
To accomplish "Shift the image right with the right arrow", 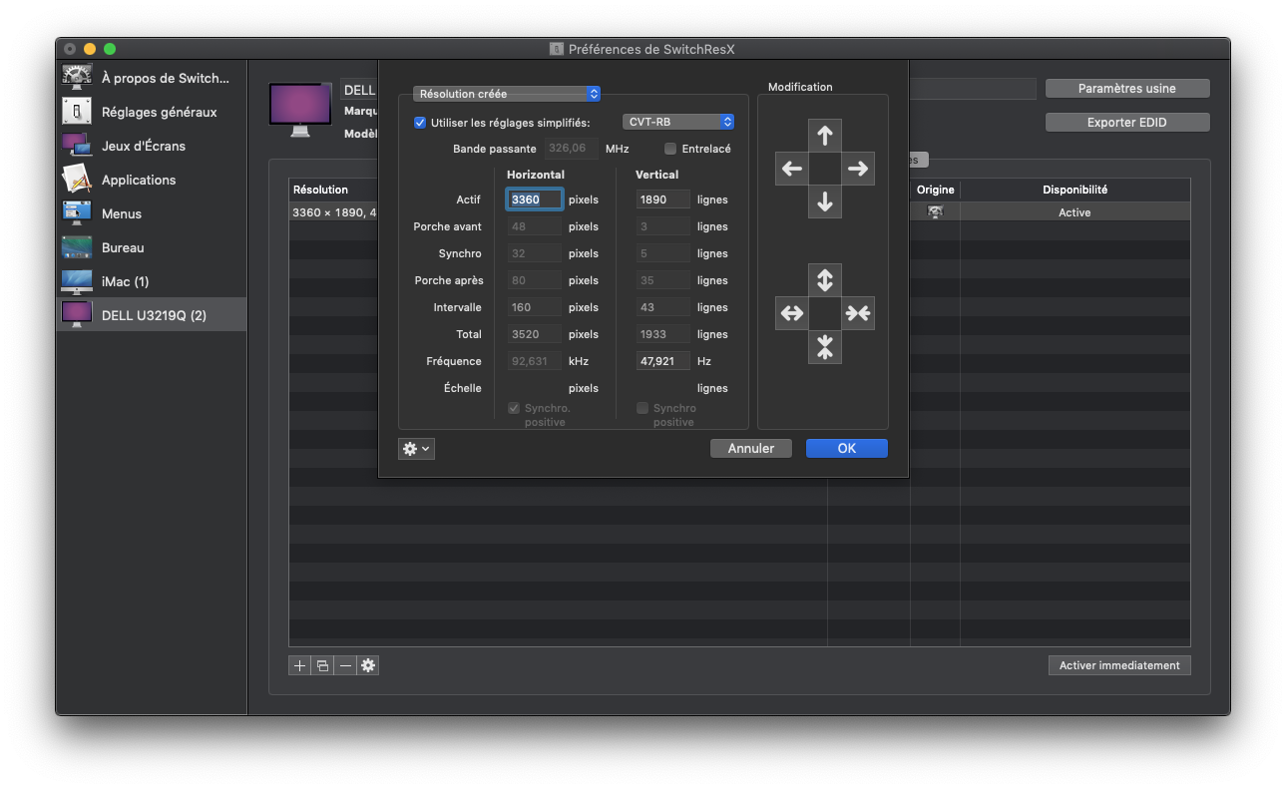I will click(858, 169).
